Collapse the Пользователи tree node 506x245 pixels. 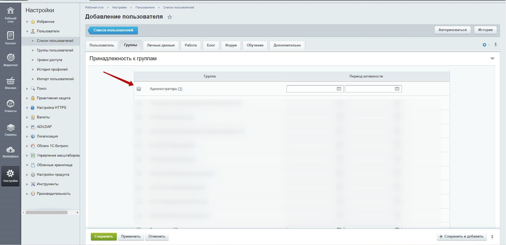(27, 31)
